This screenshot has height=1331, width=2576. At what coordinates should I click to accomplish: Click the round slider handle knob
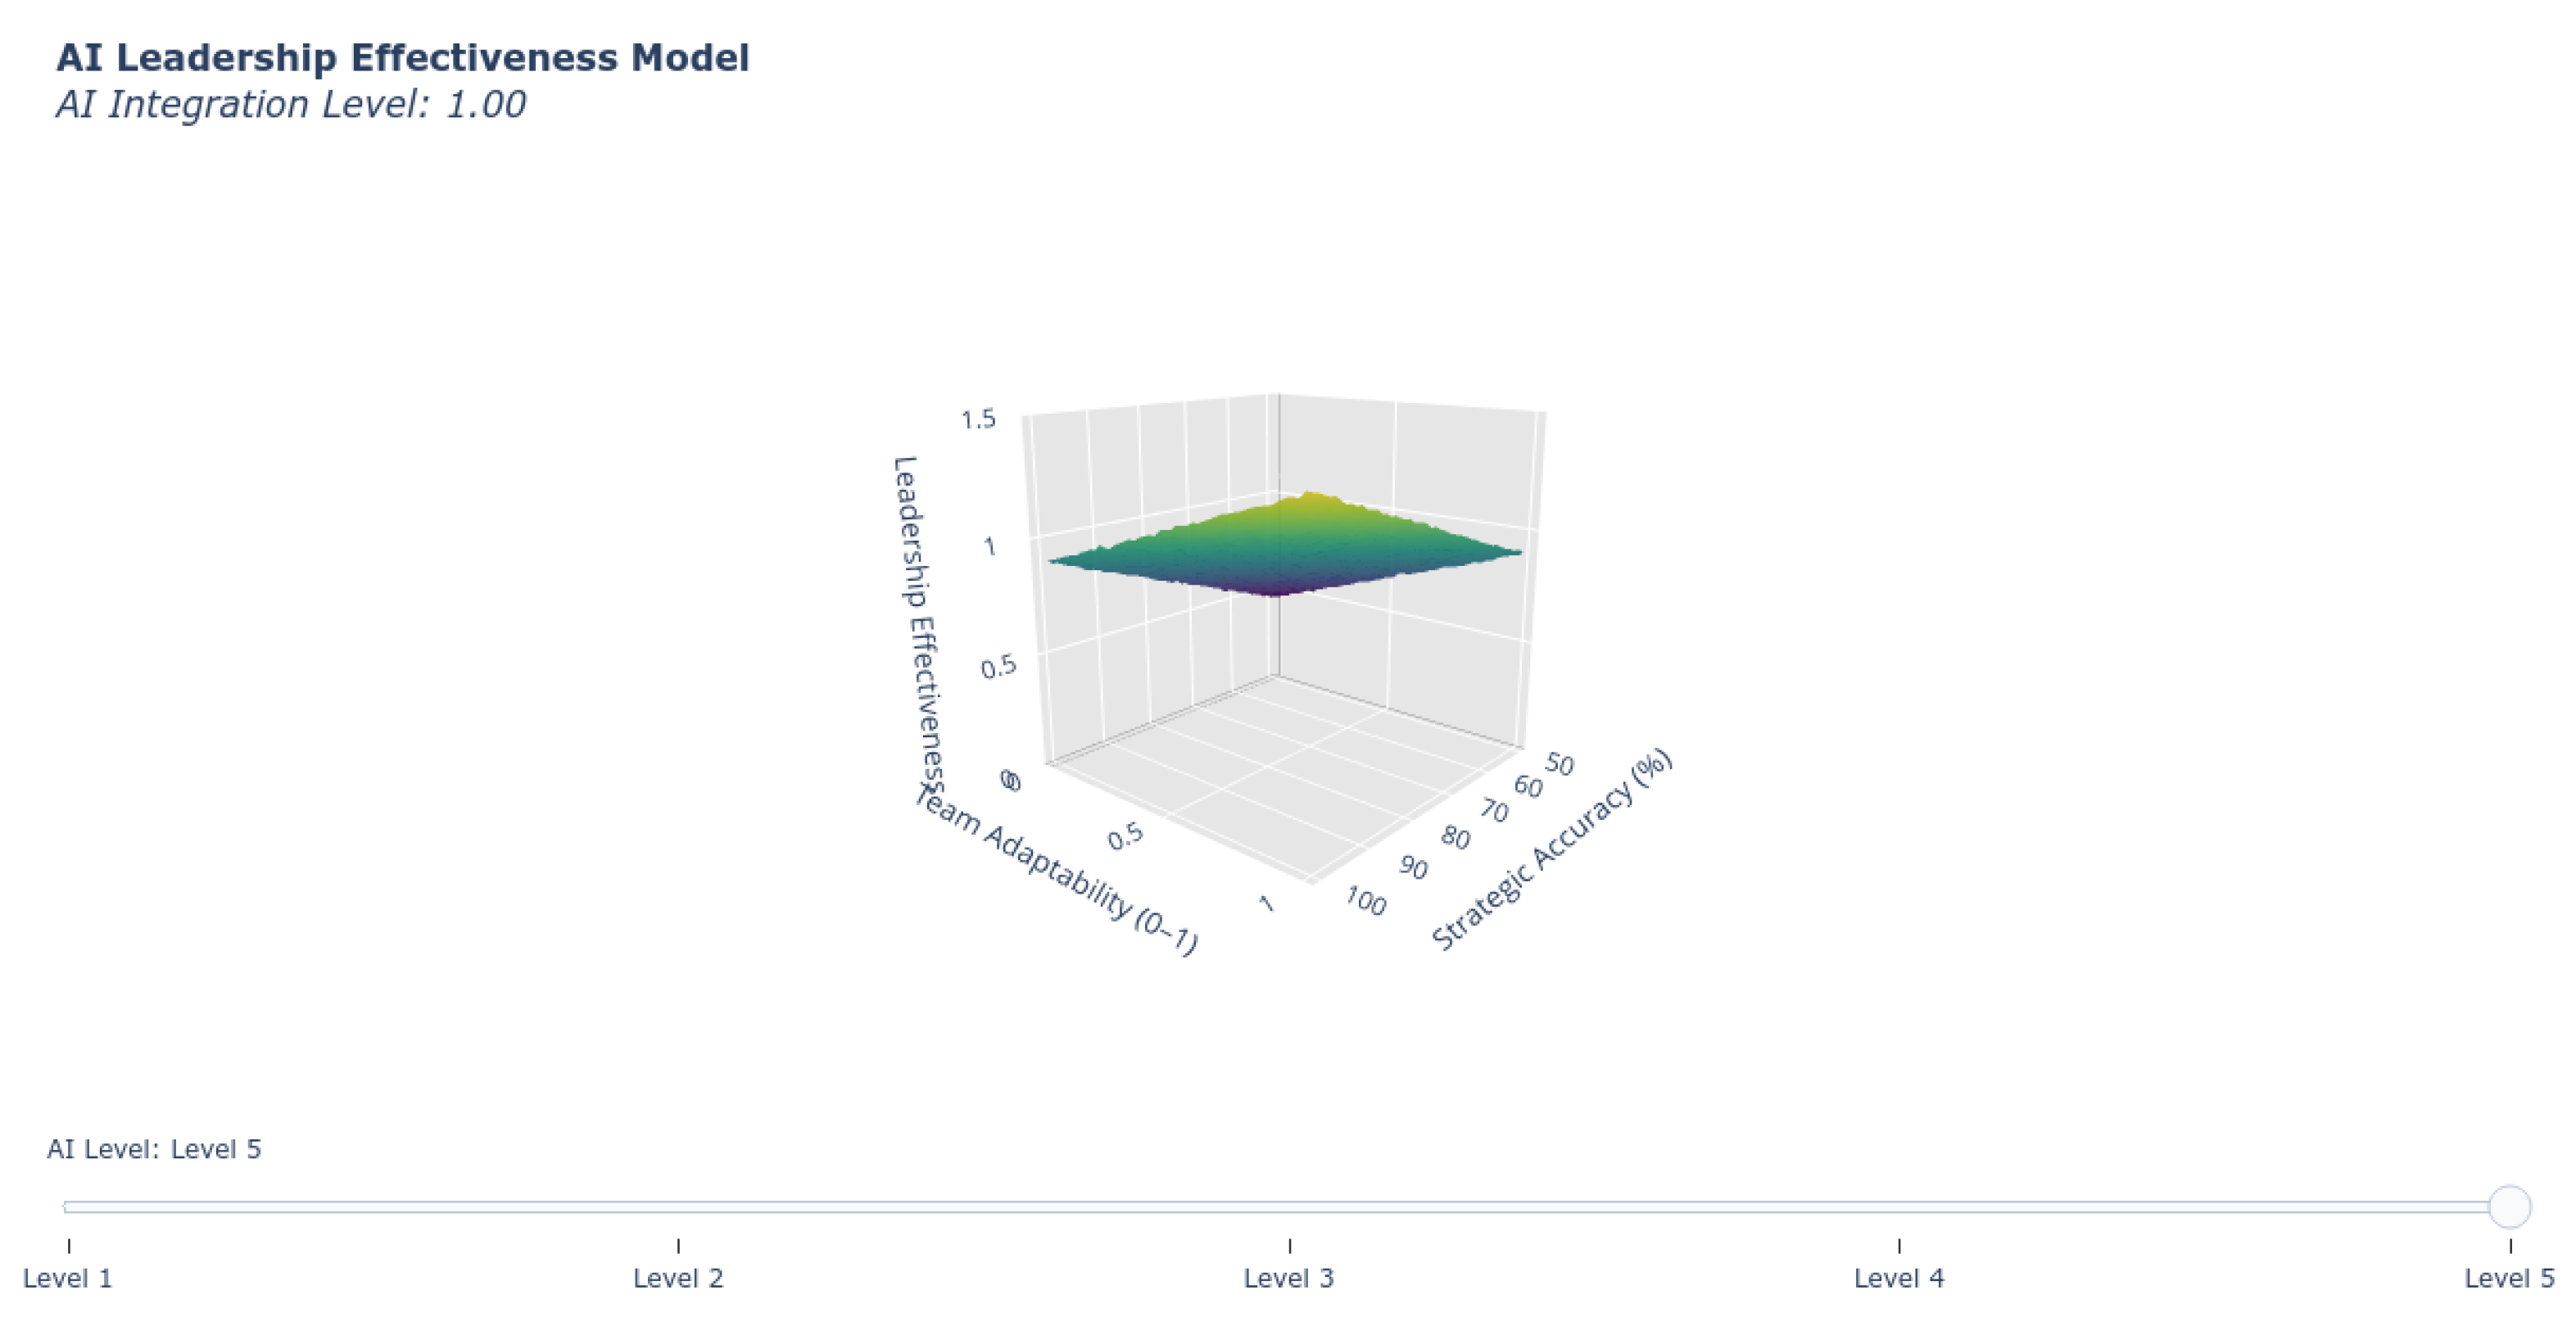click(2509, 1206)
